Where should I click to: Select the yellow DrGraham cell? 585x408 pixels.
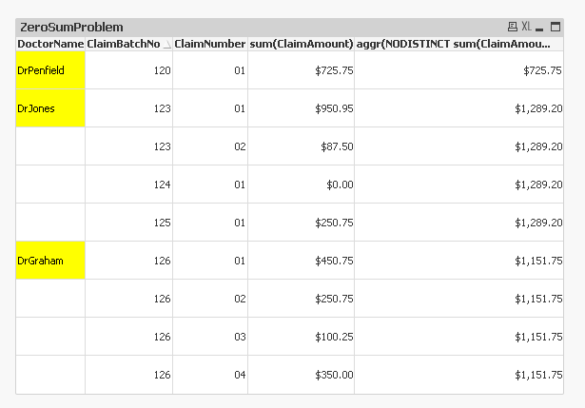[50, 261]
